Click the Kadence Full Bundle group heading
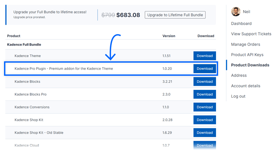Image resolution: width=276 pixels, height=151 pixels. (x=24, y=45)
